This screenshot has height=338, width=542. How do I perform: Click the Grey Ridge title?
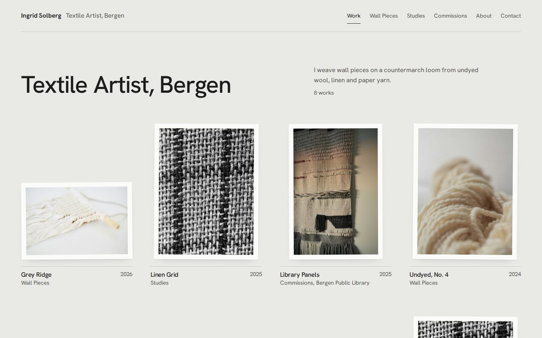(x=36, y=275)
